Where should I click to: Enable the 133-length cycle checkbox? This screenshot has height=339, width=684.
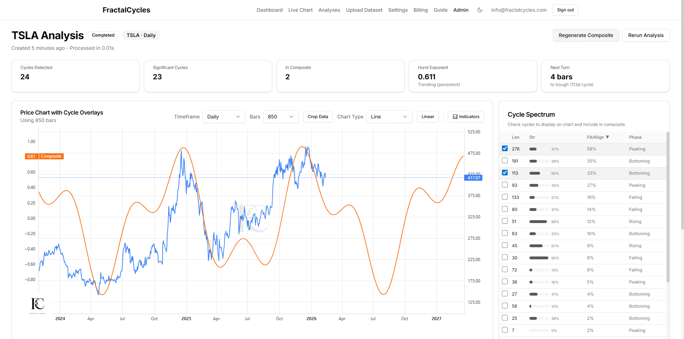505,197
